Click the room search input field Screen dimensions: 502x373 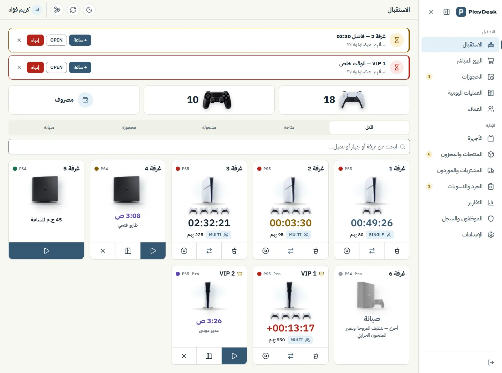209,147
